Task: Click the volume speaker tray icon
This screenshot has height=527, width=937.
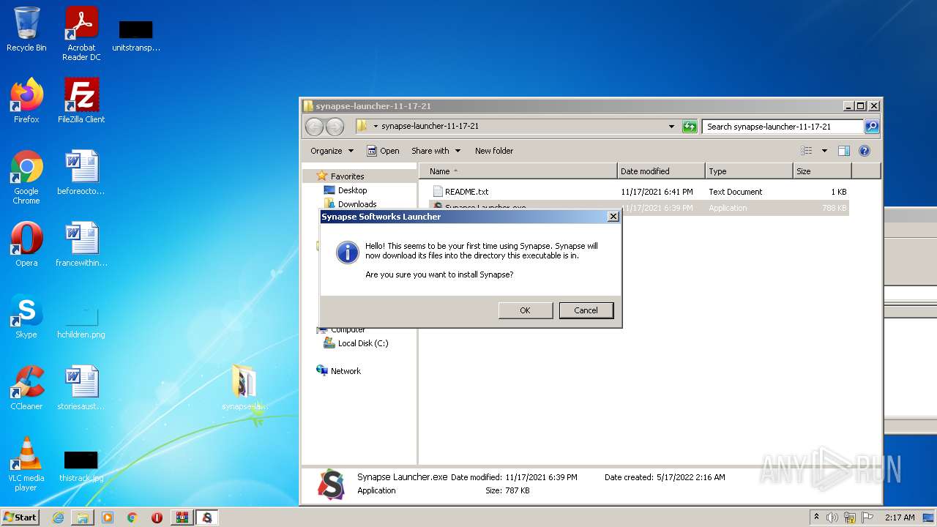Action: coord(832,517)
